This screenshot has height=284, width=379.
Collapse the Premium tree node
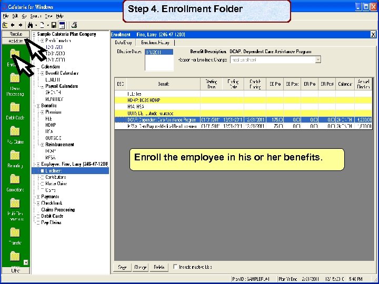coord(42,113)
